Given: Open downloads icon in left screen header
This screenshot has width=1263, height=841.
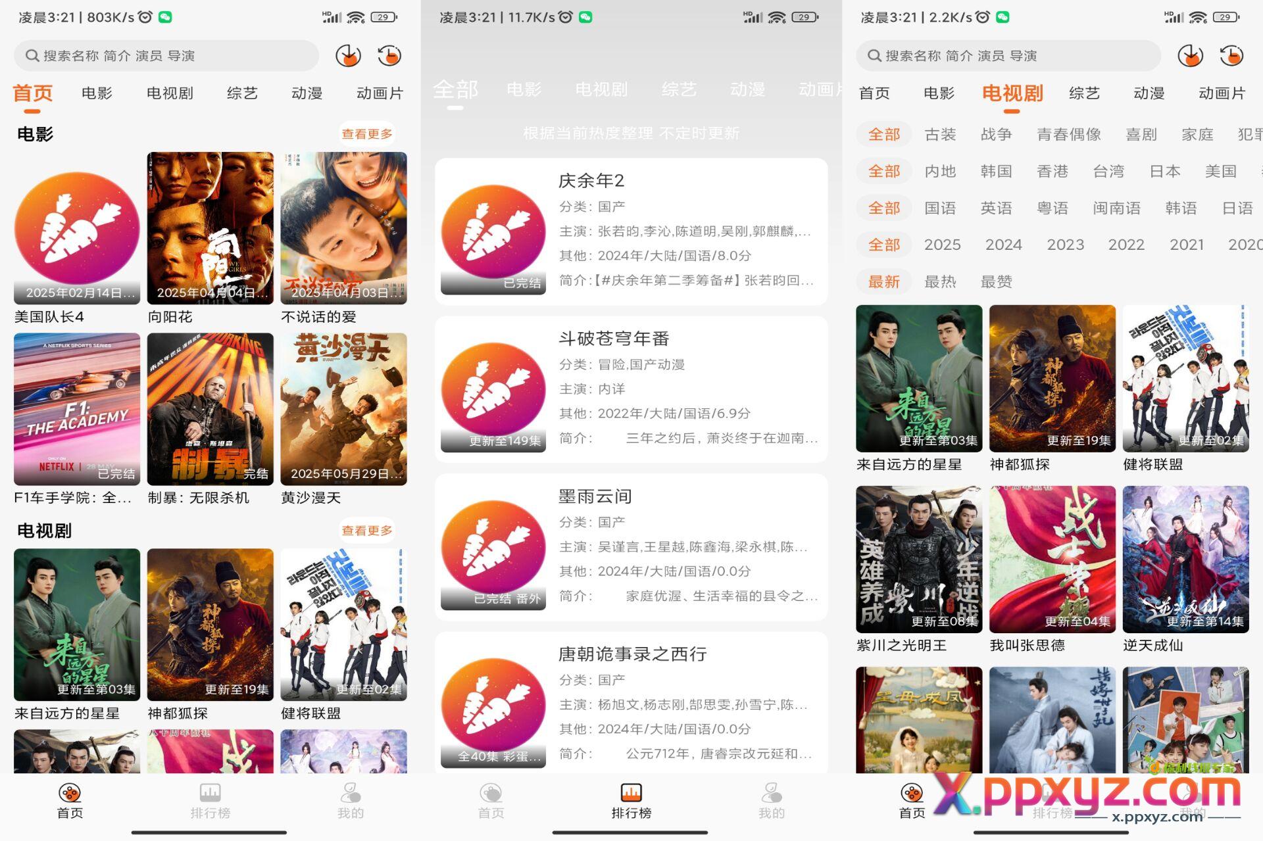Looking at the screenshot, I should 348,56.
